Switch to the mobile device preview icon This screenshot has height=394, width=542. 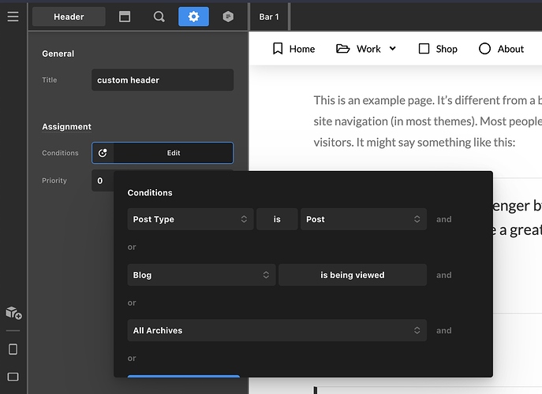tap(13, 349)
